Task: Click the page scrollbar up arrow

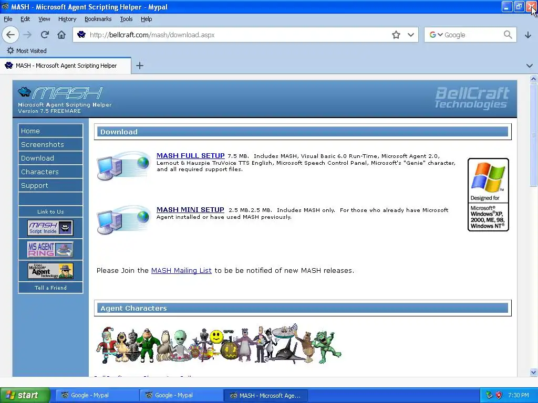Action: click(533, 79)
